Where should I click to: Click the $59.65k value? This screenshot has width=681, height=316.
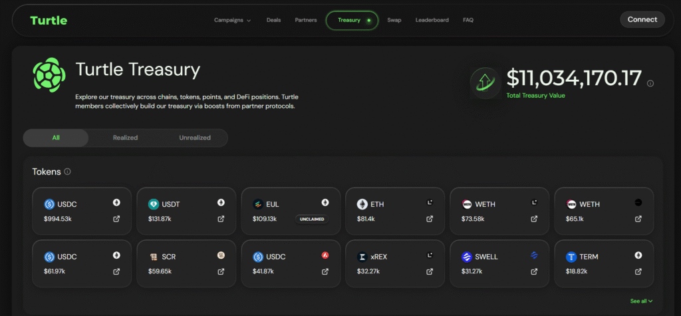(x=160, y=271)
